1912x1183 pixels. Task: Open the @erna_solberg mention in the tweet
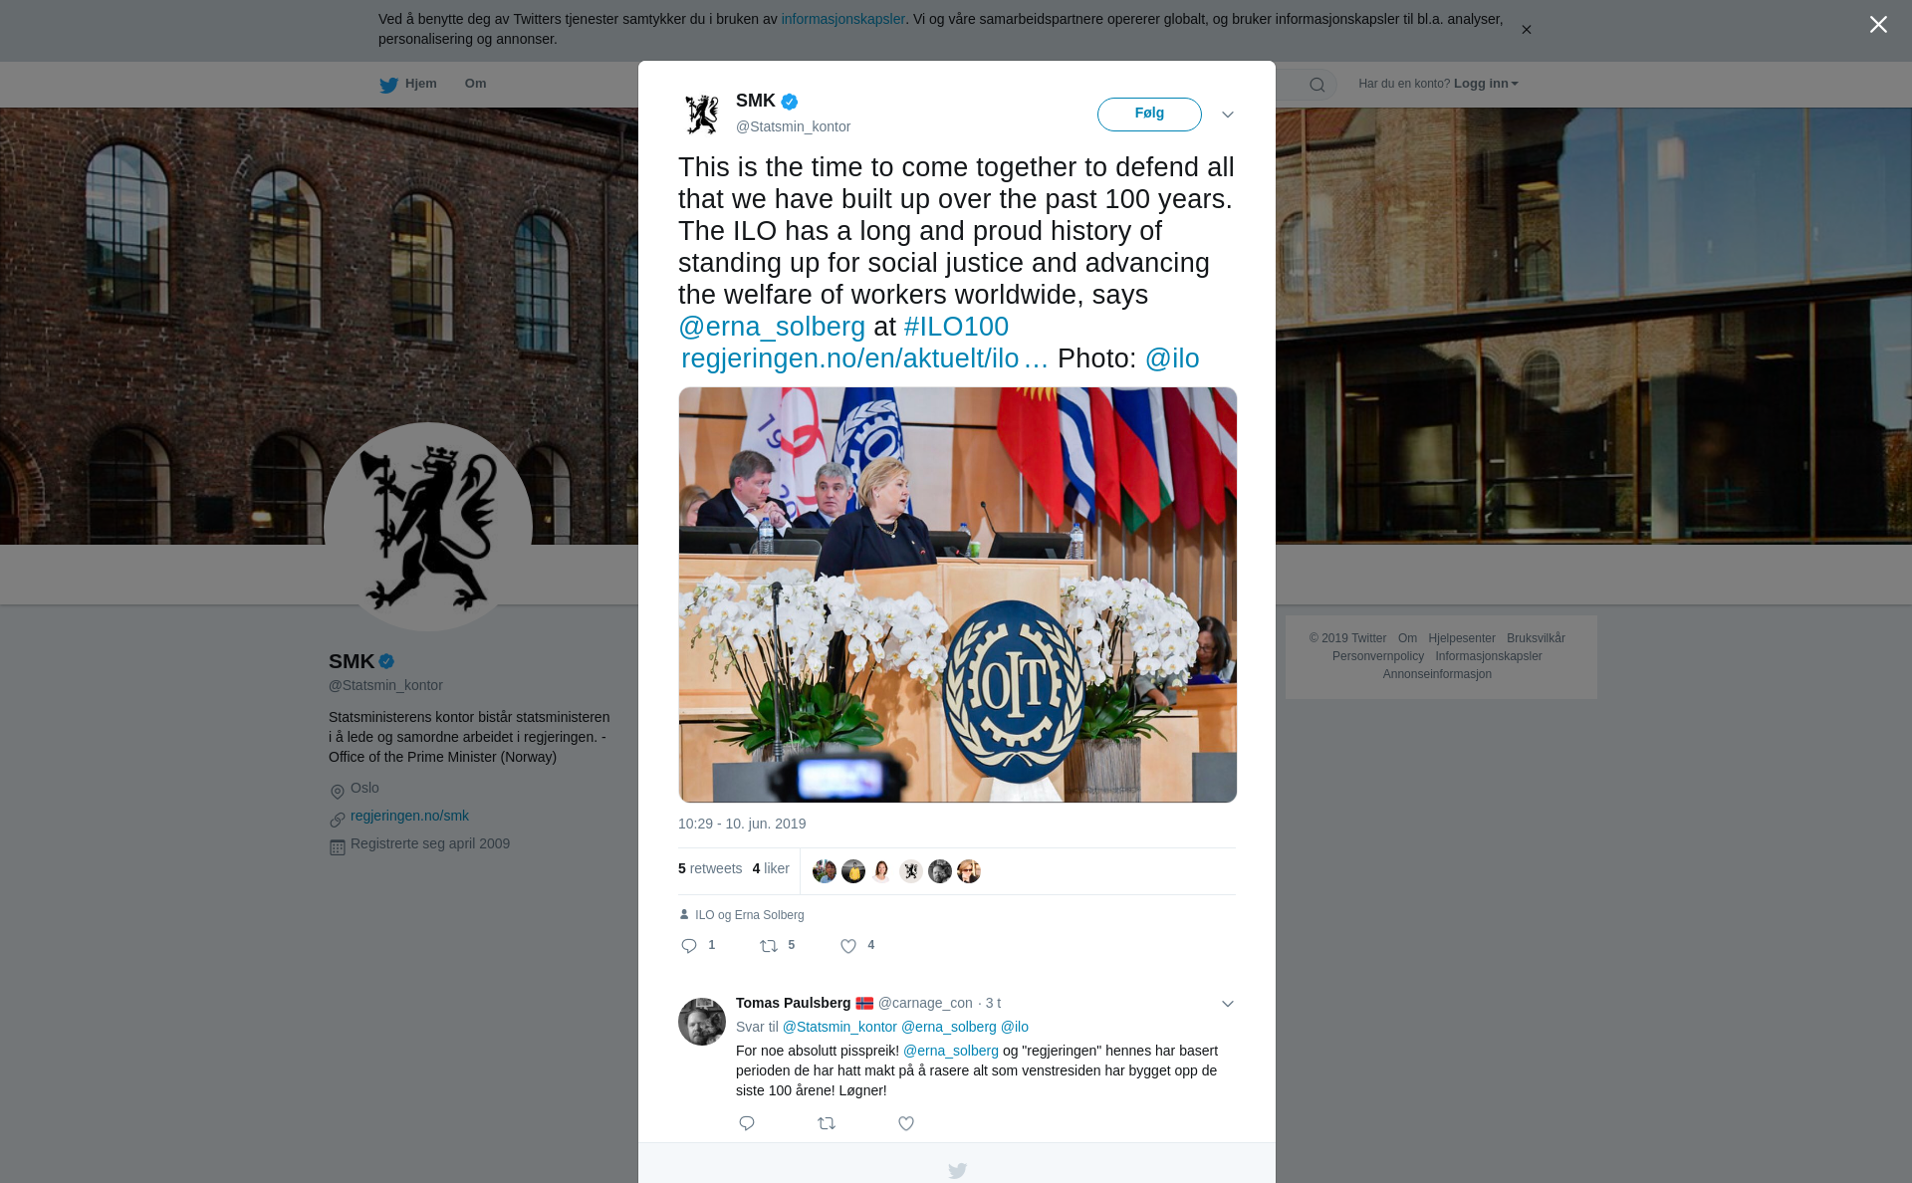(772, 327)
